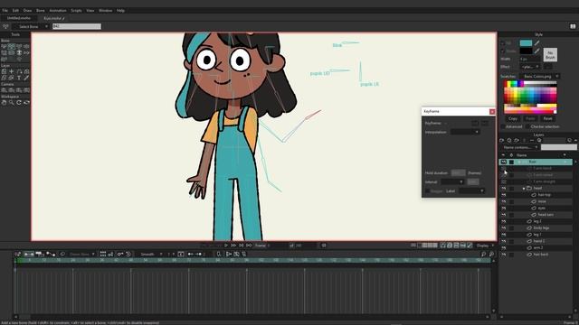Viewport: 579px width, 325px height.
Task: Hide the head group layer
Action: point(504,189)
